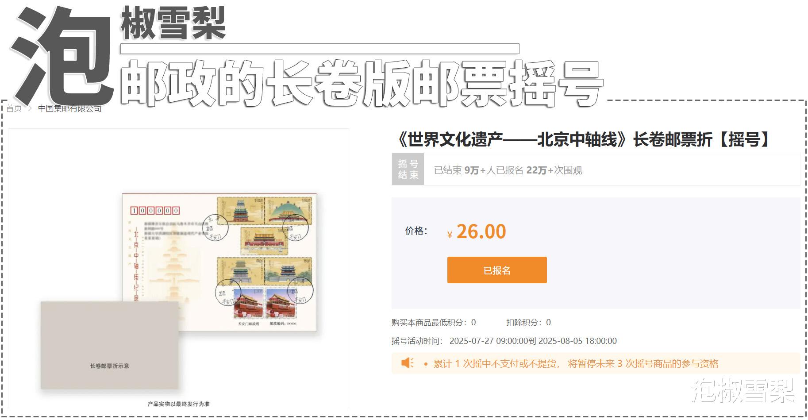
Task: Click the breadcrumb chevron after 首页
Action: coord(30,108)
